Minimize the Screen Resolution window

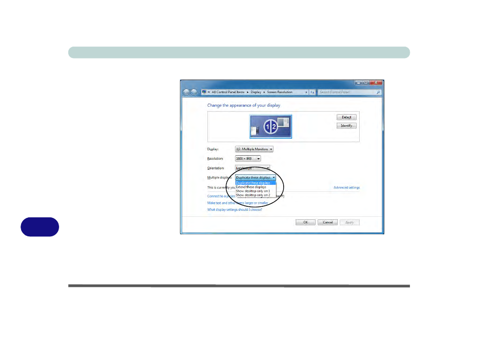(x=359, y=83)
